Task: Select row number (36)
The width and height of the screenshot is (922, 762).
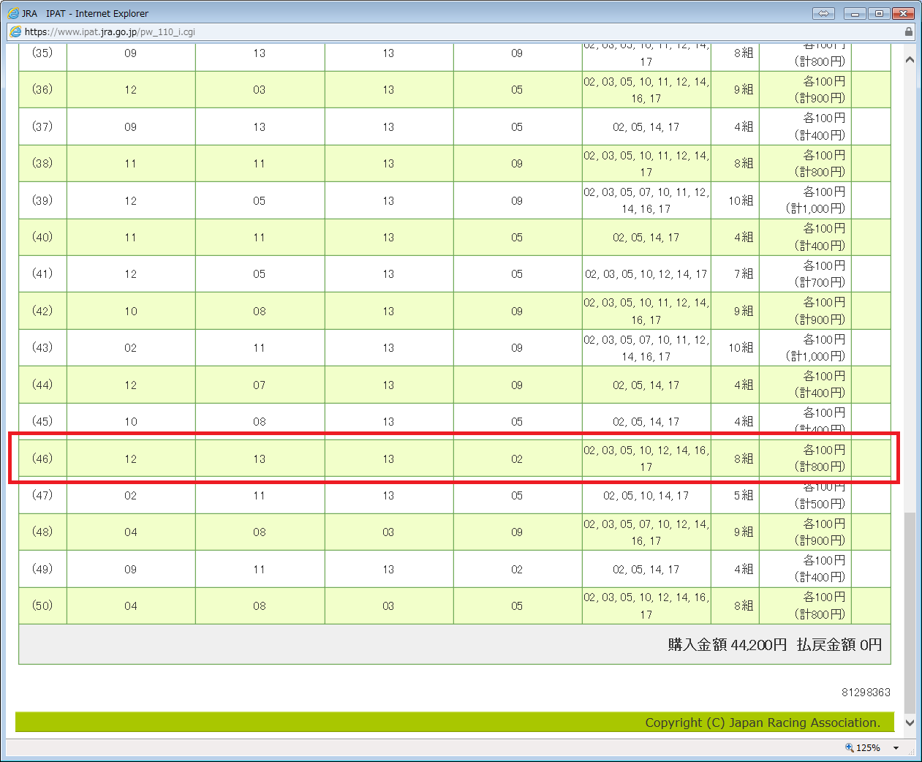Action: [x=42, y=89]
